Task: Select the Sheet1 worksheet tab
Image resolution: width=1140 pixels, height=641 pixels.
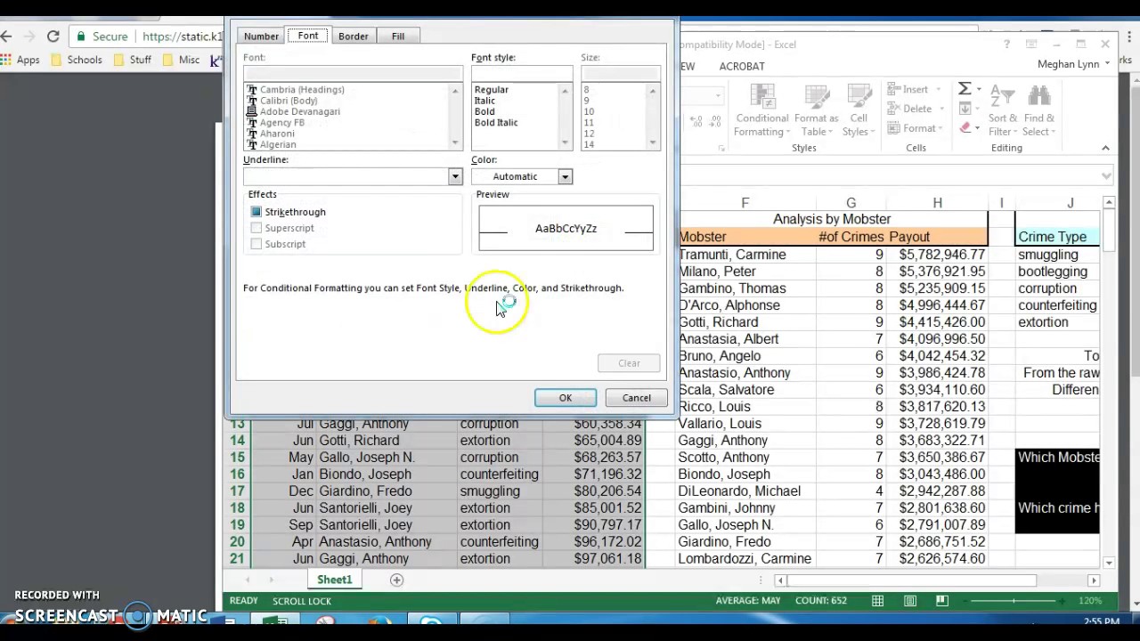Action: click(x=335, y=580)
